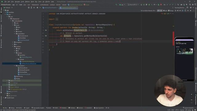The width and height of the screenshot is (197, 111).
Task: Click the emulator power button icon
Action: pos(175,11)
